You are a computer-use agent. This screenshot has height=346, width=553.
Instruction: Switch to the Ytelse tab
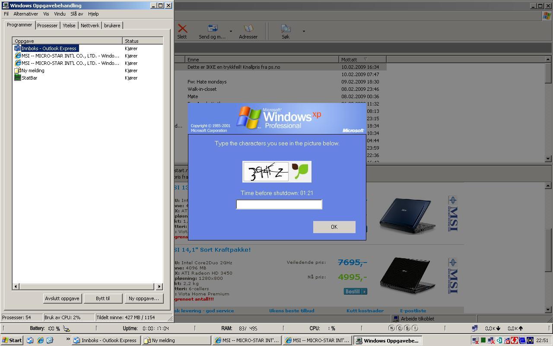point(69,26)
